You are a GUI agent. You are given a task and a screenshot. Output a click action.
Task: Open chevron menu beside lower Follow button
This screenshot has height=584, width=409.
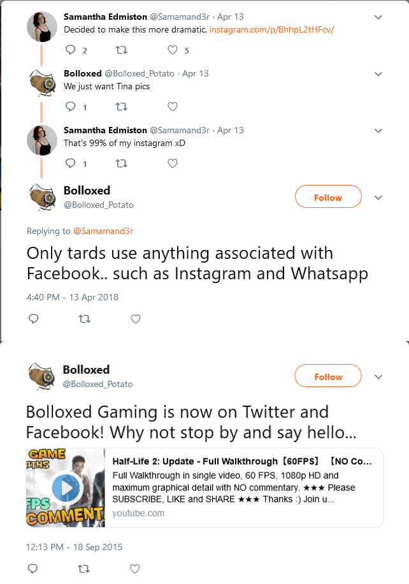[x=378, y=377]
